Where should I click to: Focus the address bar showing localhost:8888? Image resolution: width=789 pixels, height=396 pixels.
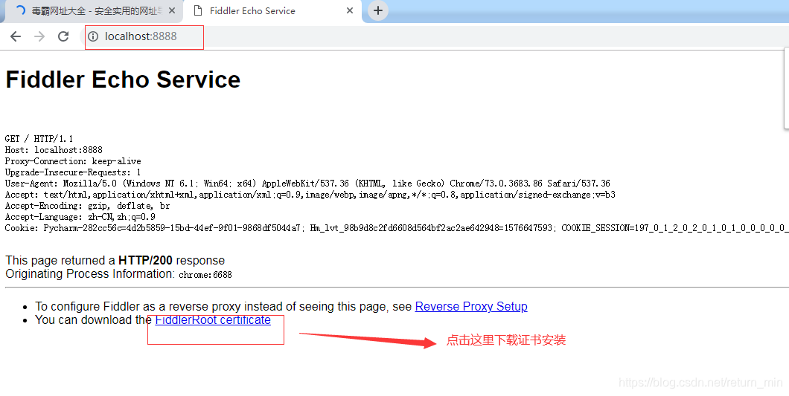click(x=432, y=36)
